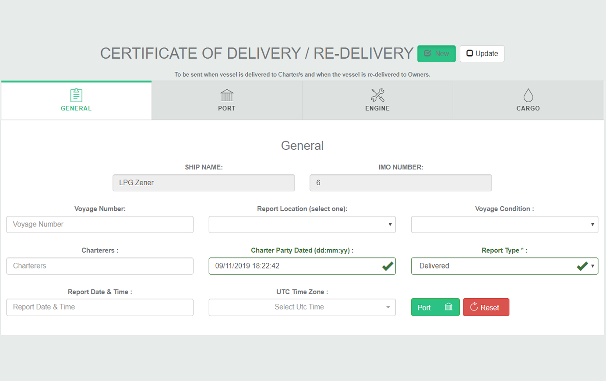This screenshot has height=381, width=606.
Task: Focus the Charterers text field
Action: (100, 266)
